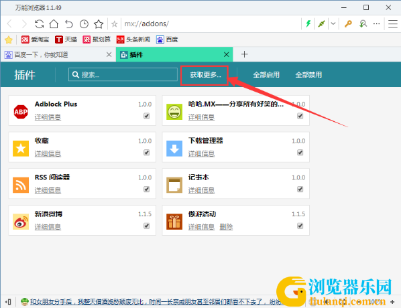
Task: Toggle the RSS 阅读器 checkbox
Action: click(147, 189)
